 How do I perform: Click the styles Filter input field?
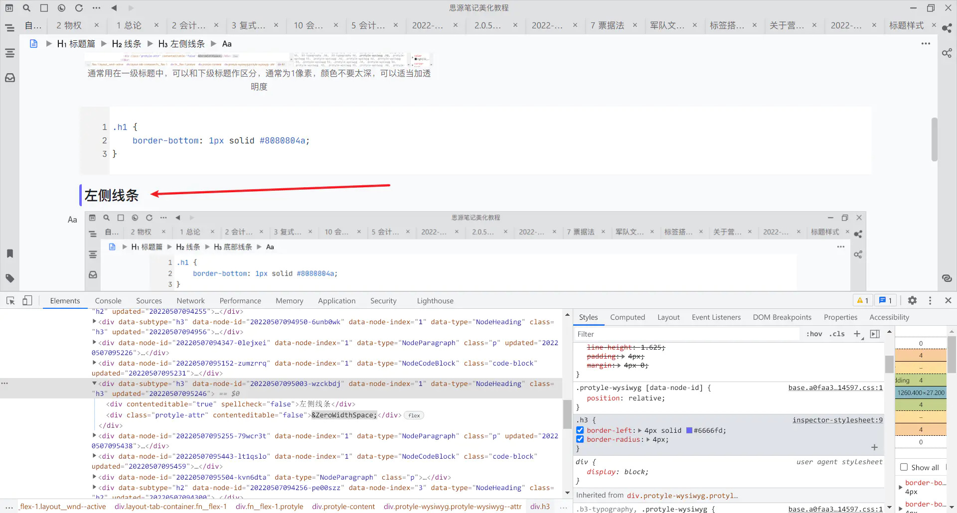[x=688, y=334]
